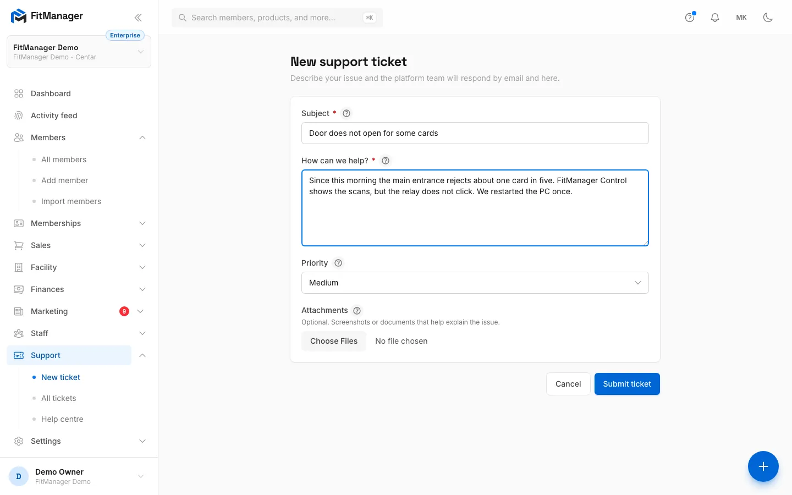Collapse the Members section chevron

click(142, 137)
